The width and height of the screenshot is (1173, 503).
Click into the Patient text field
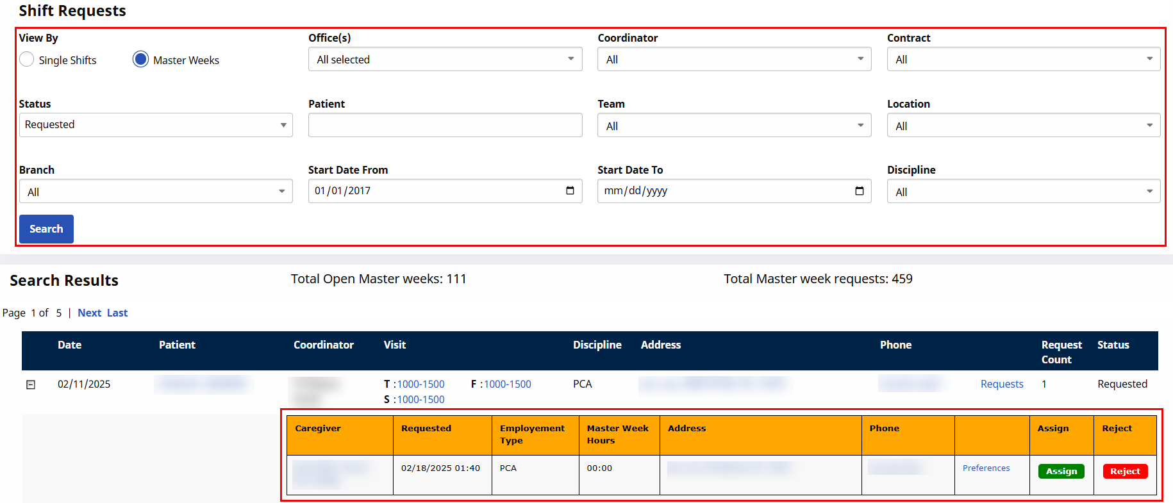click(x=445, y=126)
